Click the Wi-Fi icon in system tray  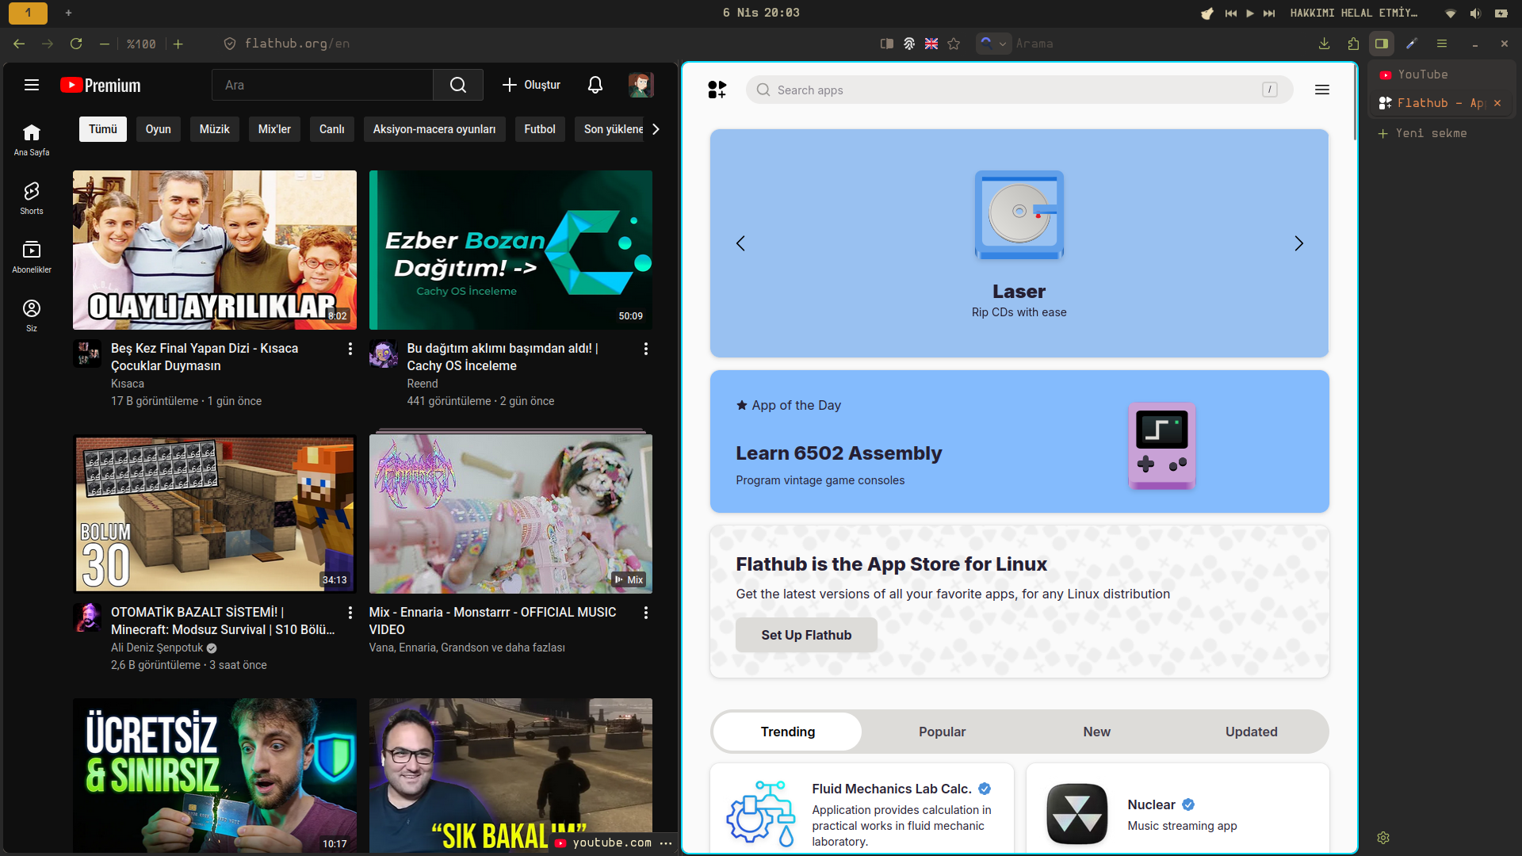pyautogui.click(x=1451, y=13)
